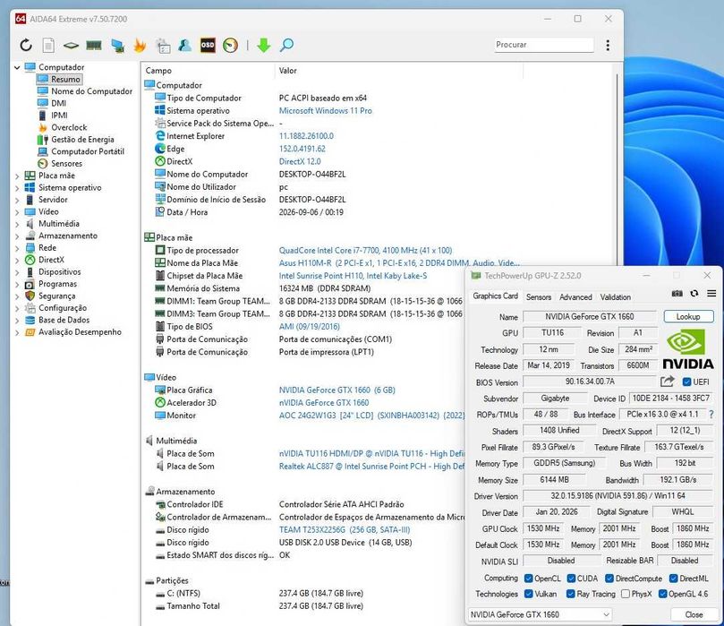
Task: Open the QuadCore Intel Core i7-7700 link
Action: coord(365,251)
